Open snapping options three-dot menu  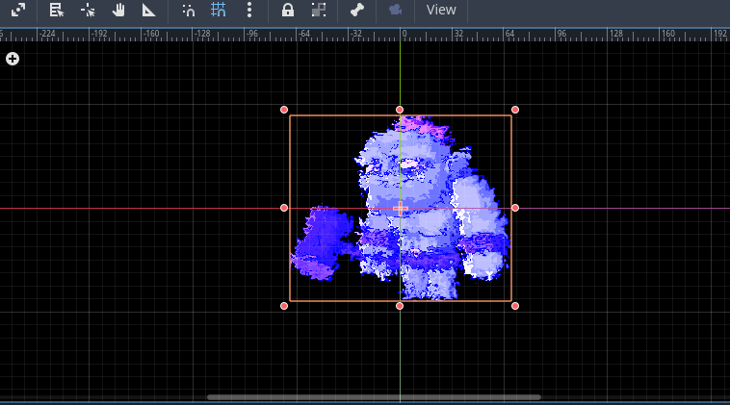click(249, 10)
